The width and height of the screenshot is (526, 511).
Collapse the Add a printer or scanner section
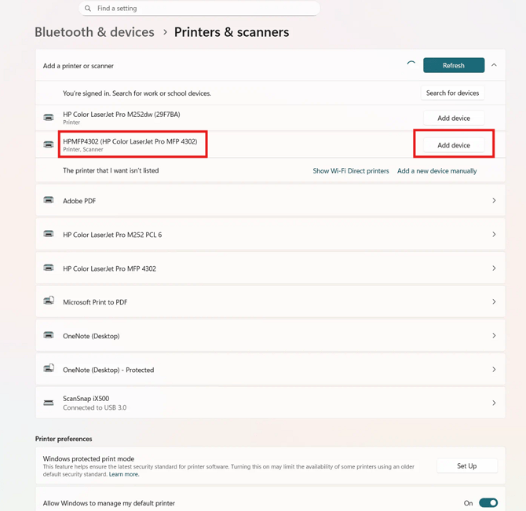(494, 66)
